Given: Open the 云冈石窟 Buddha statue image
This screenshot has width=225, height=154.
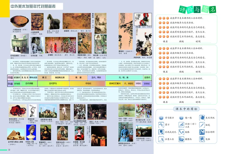Looking at the screenshot, I should (37, 46).
